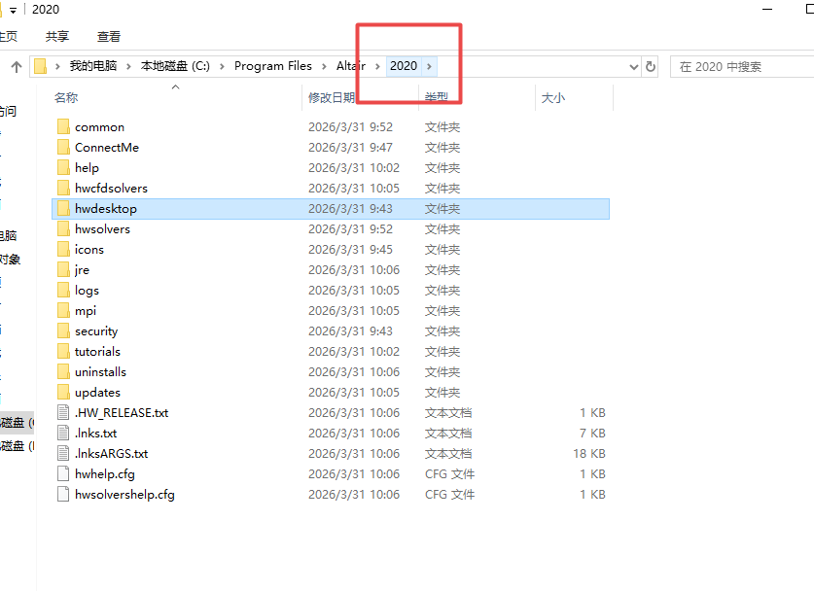This screenshot has width=814, height=591.
Task: Sort by 修改日期 column header
Action: [x=332, y=98]
